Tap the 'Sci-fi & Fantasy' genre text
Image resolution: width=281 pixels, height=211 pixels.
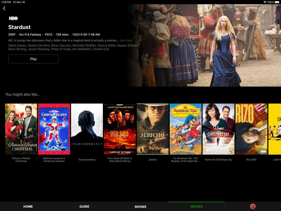tap(30, 34)
